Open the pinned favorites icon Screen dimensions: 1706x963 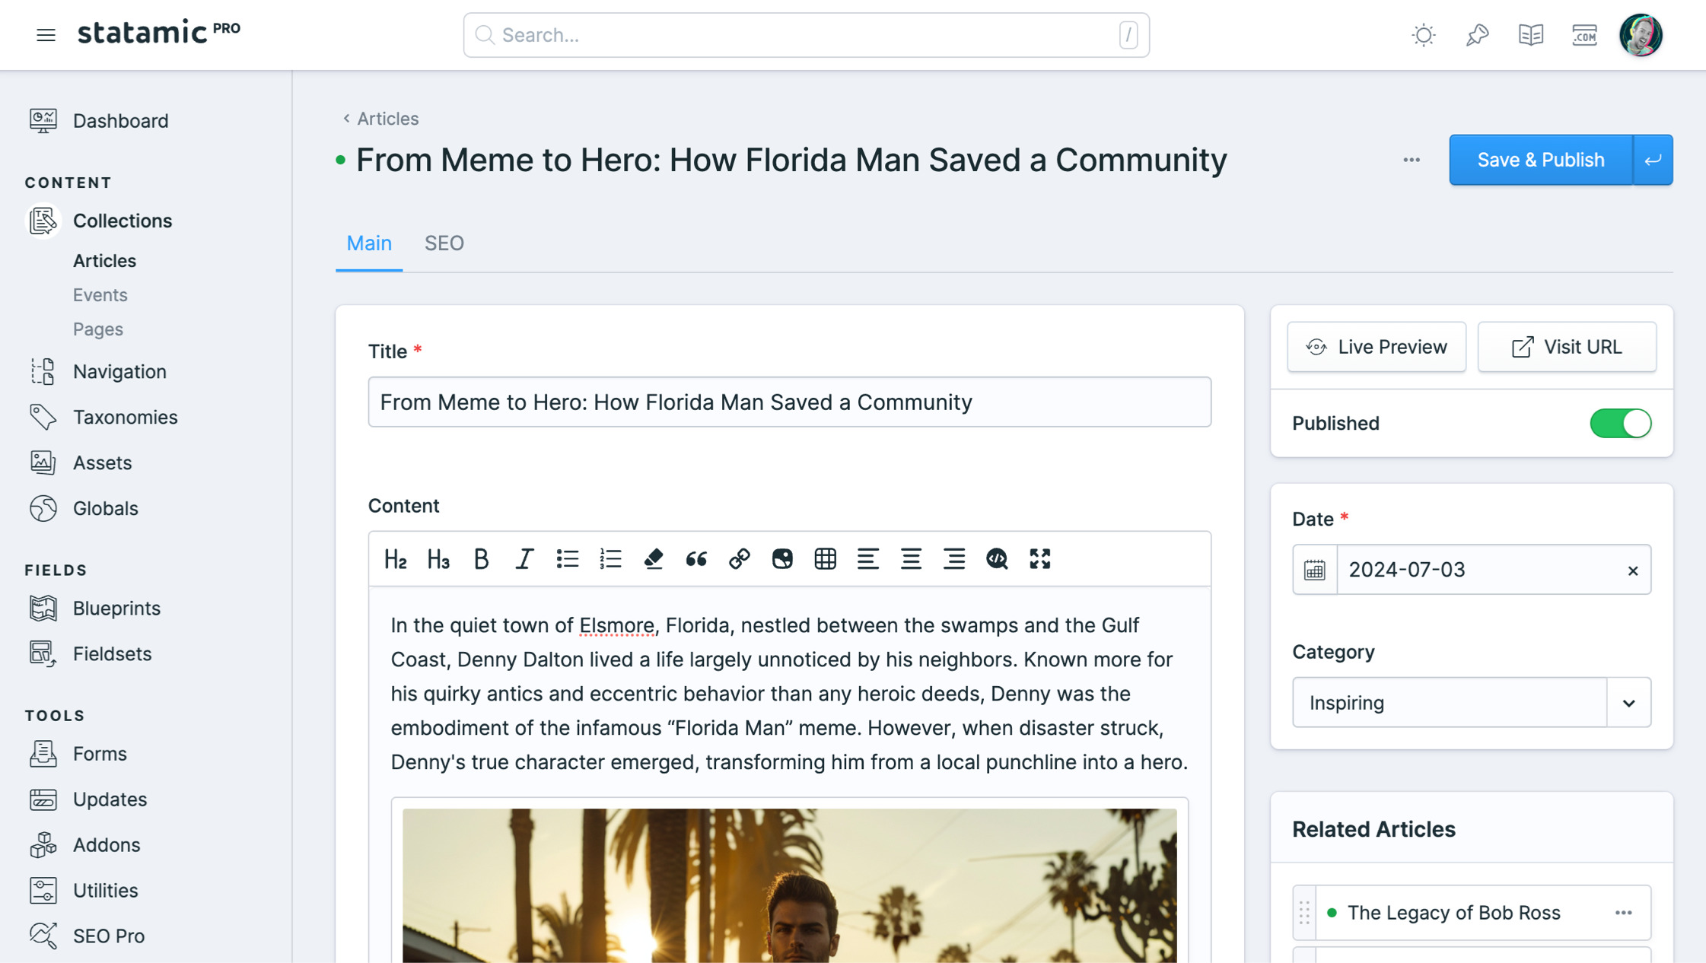tap(1477, 35)
